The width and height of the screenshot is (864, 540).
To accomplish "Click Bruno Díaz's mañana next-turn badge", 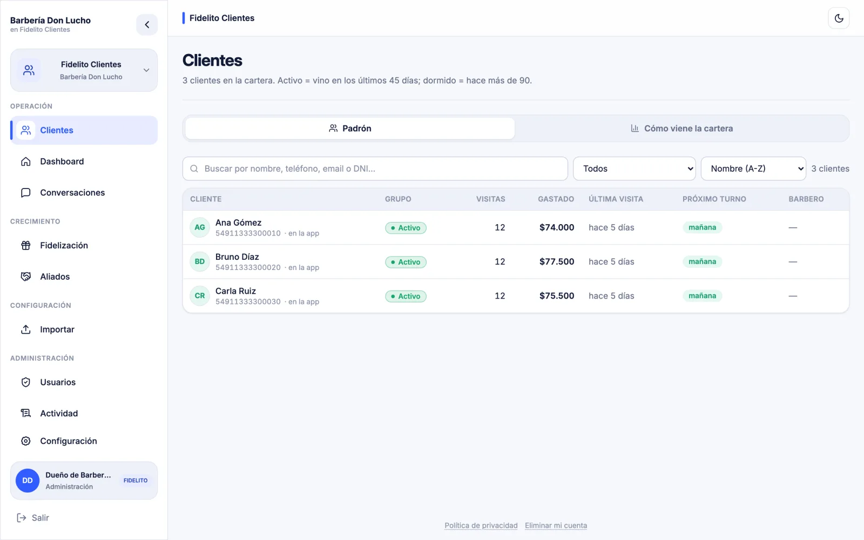I will click(702, 261).
